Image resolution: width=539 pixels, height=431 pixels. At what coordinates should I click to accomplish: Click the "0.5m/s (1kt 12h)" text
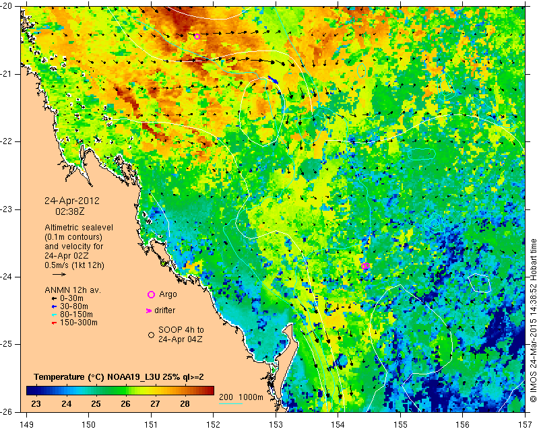pos(74,265)
